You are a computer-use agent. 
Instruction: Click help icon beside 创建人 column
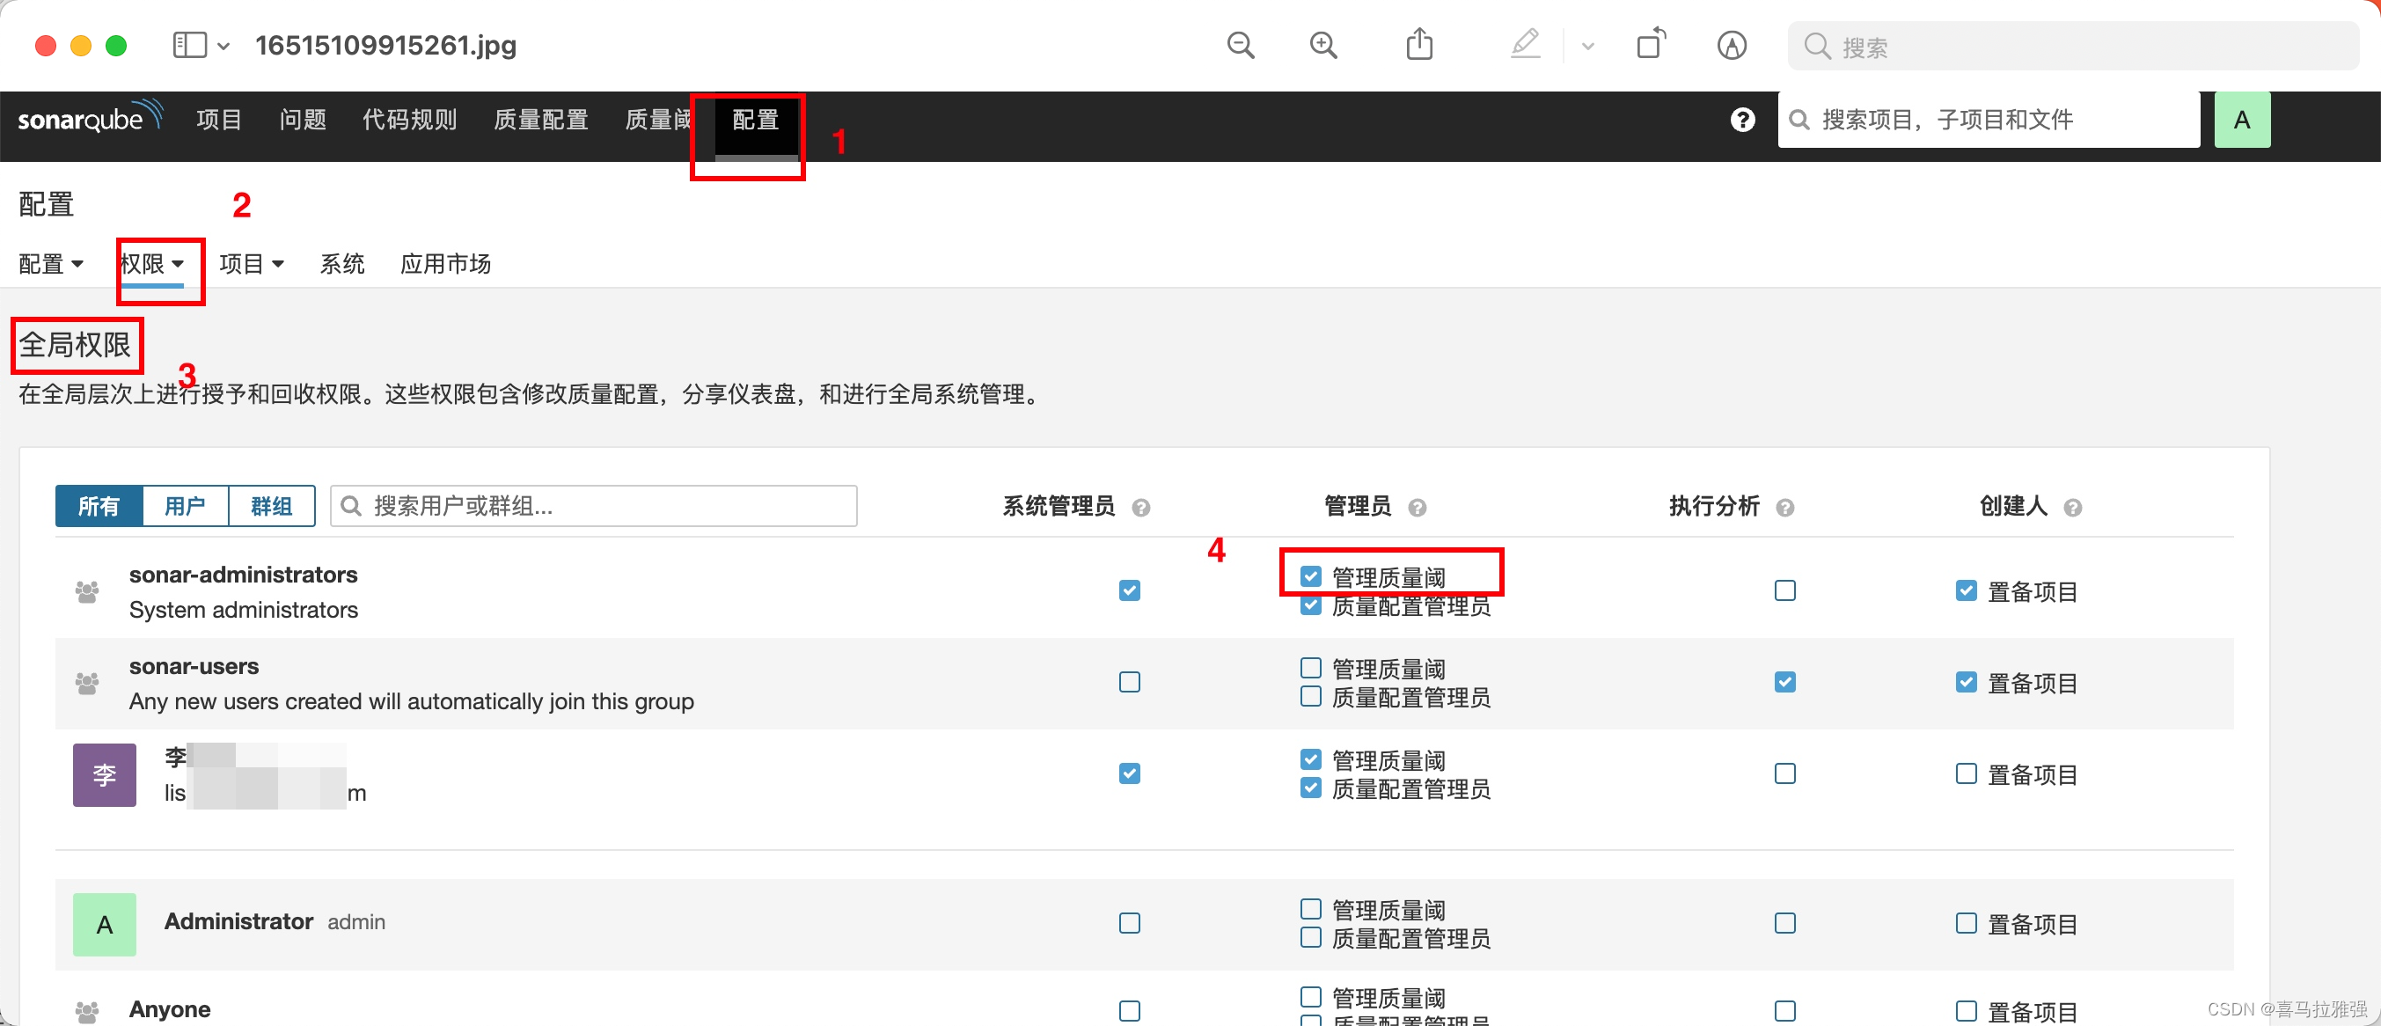pos(2072,508)
